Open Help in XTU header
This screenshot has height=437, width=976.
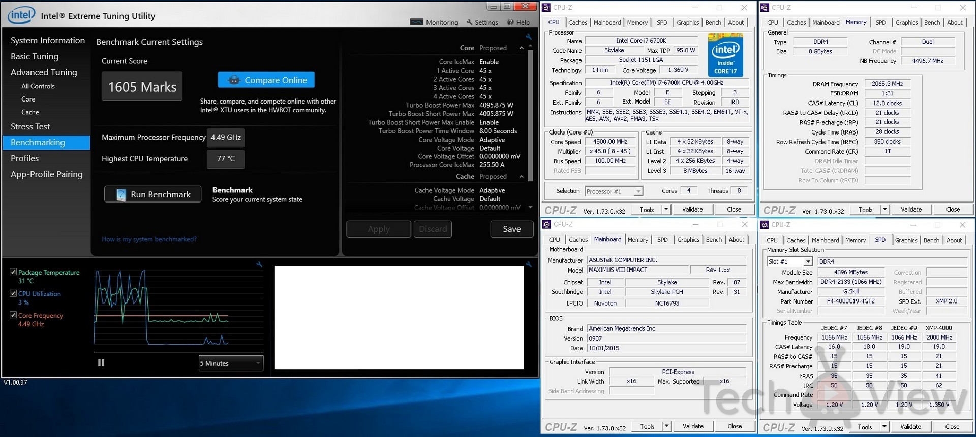[518, 22]
